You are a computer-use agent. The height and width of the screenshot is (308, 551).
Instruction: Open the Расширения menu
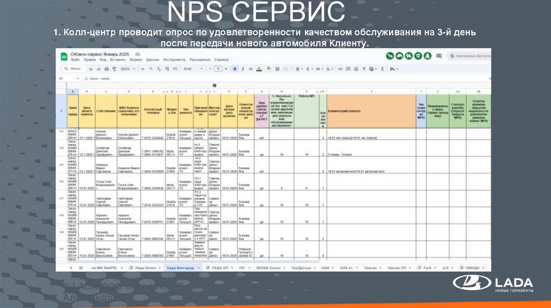(x=200, y=60)
